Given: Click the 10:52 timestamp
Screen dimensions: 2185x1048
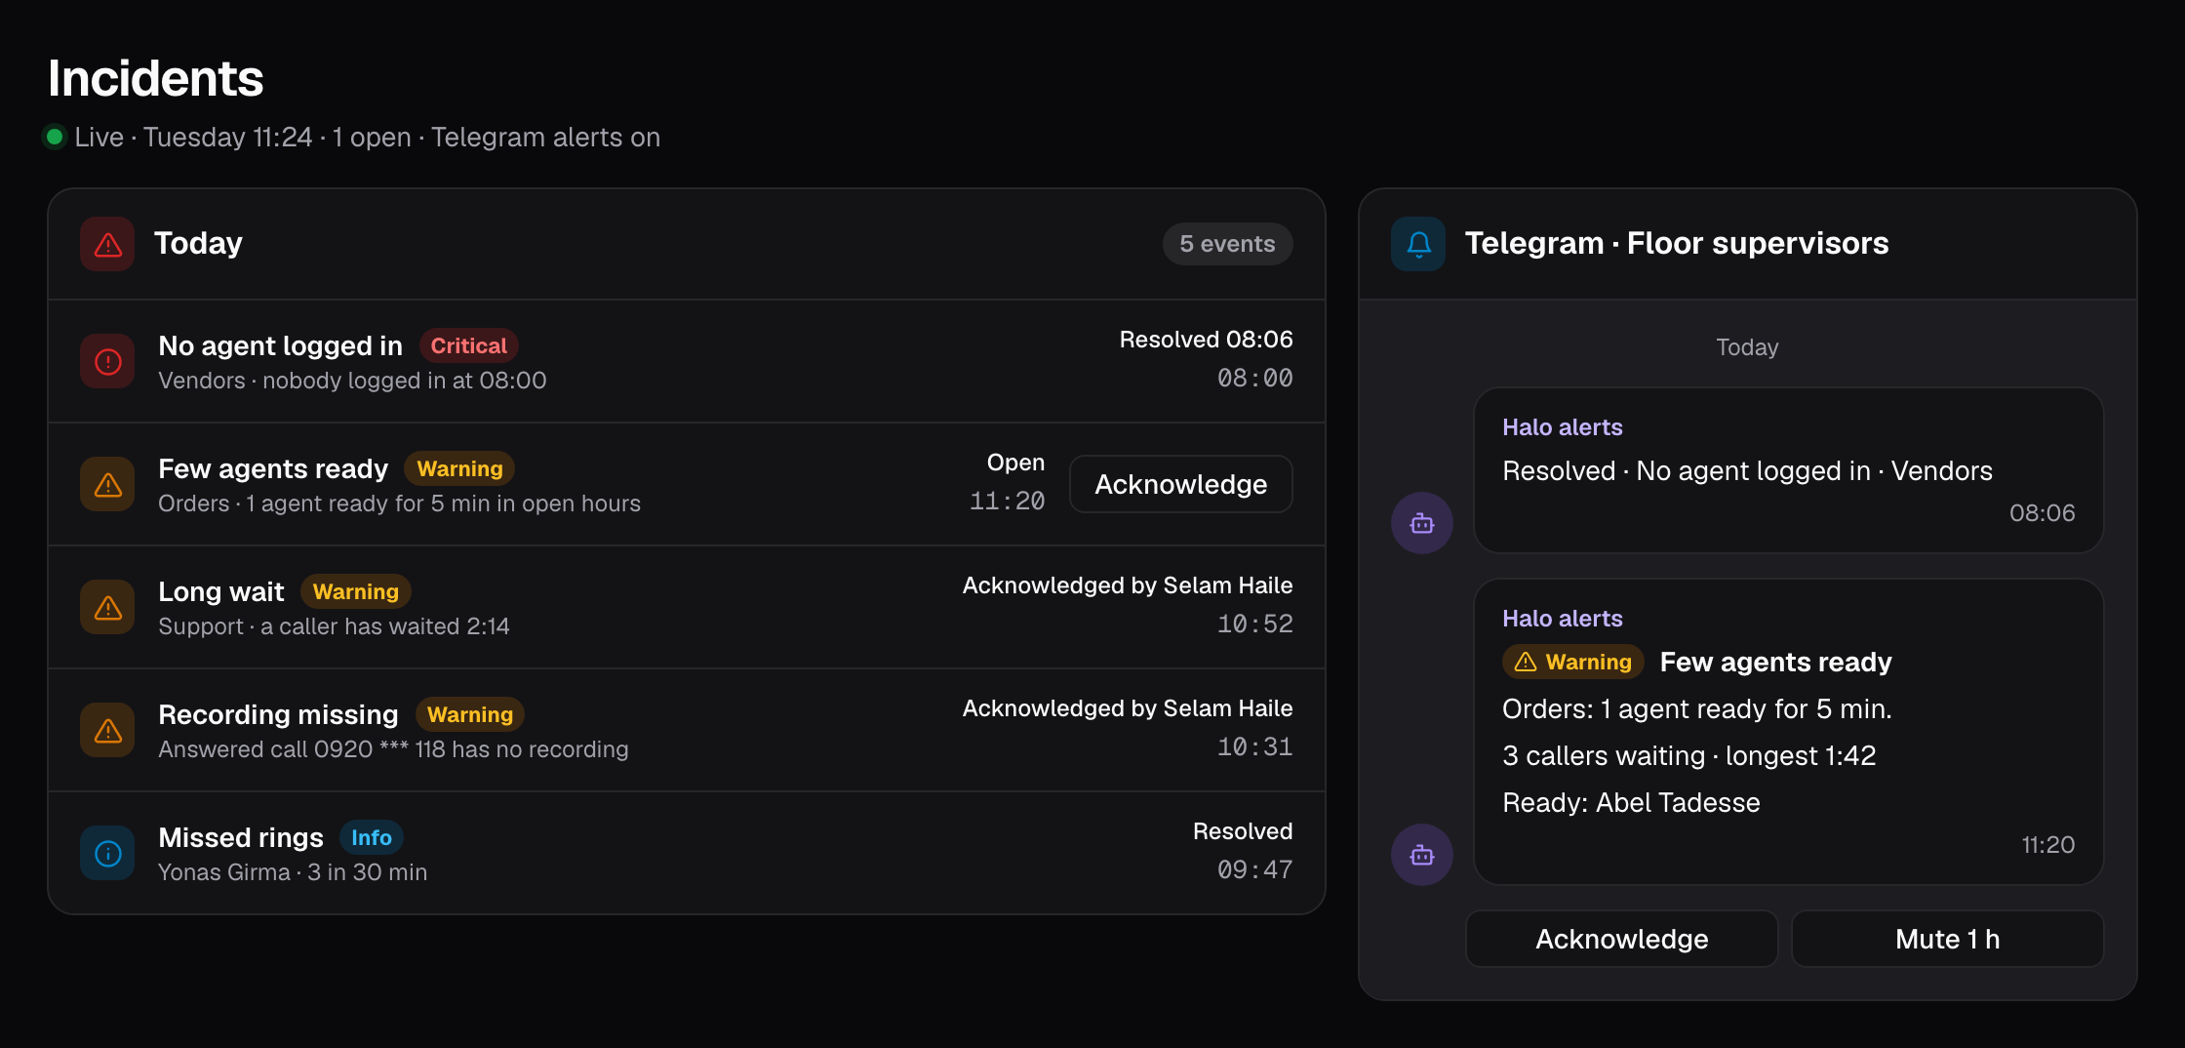Looking at the screenshot, I should click(1254, 624).
